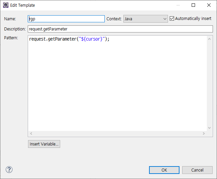
Task: Click the request.getParameter text in the pattern
Action: click(x=53, y=39)
